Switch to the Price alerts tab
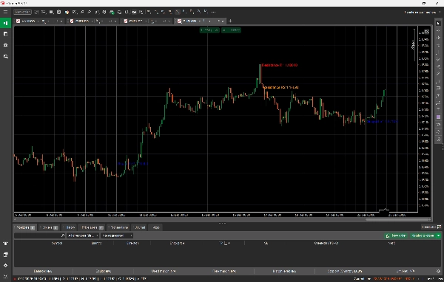 92,227
